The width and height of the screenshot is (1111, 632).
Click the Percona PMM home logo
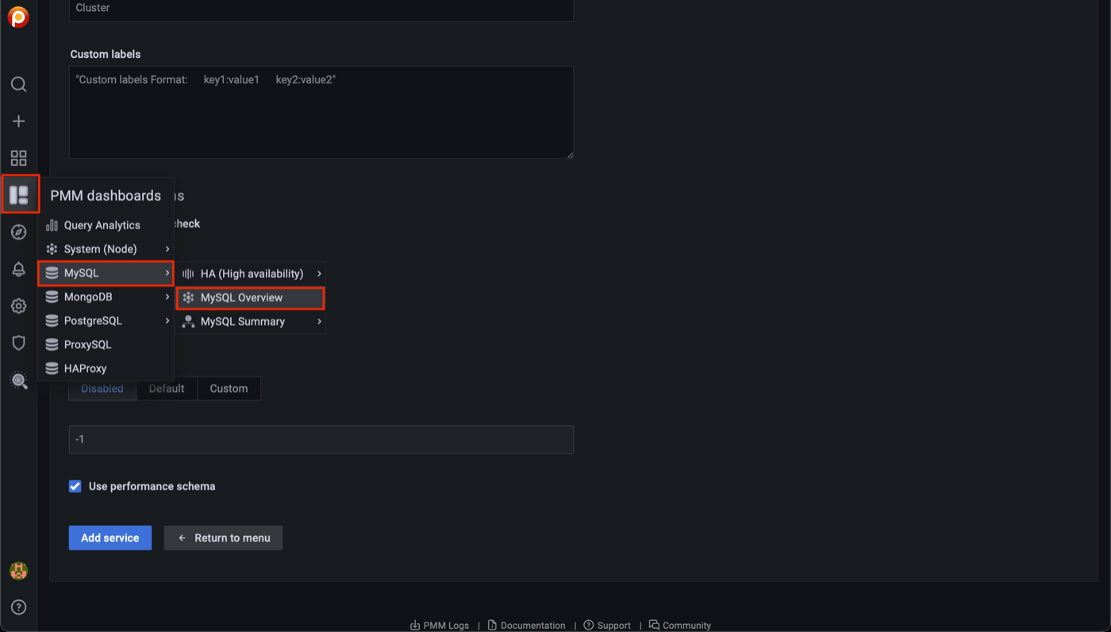18,17
